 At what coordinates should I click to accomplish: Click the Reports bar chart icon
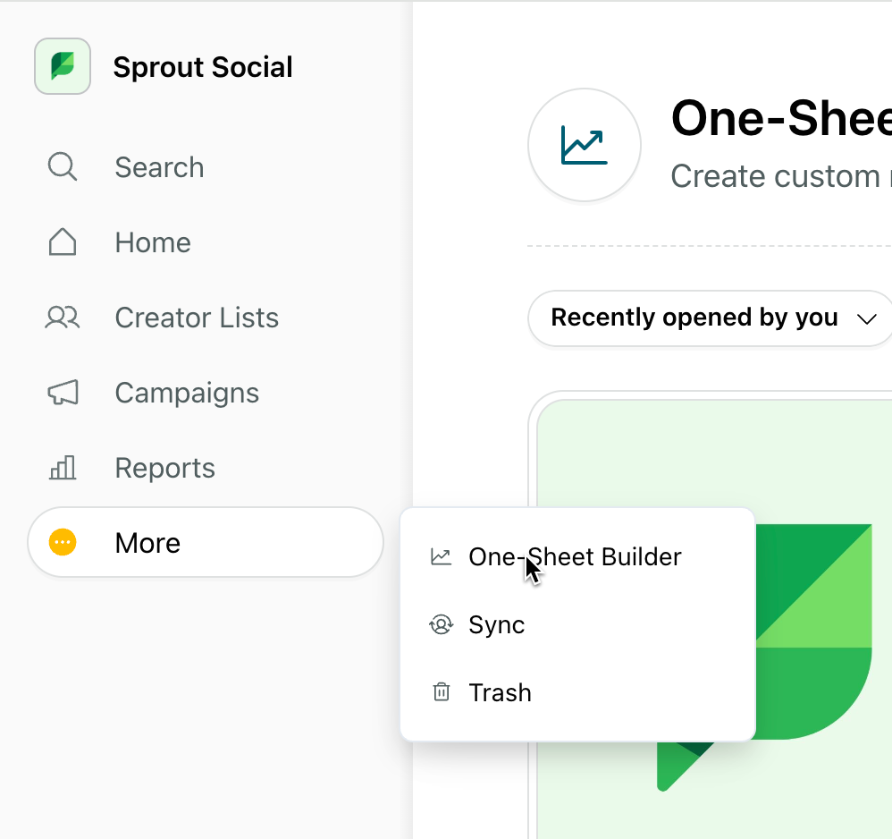[x=62, y=467]
